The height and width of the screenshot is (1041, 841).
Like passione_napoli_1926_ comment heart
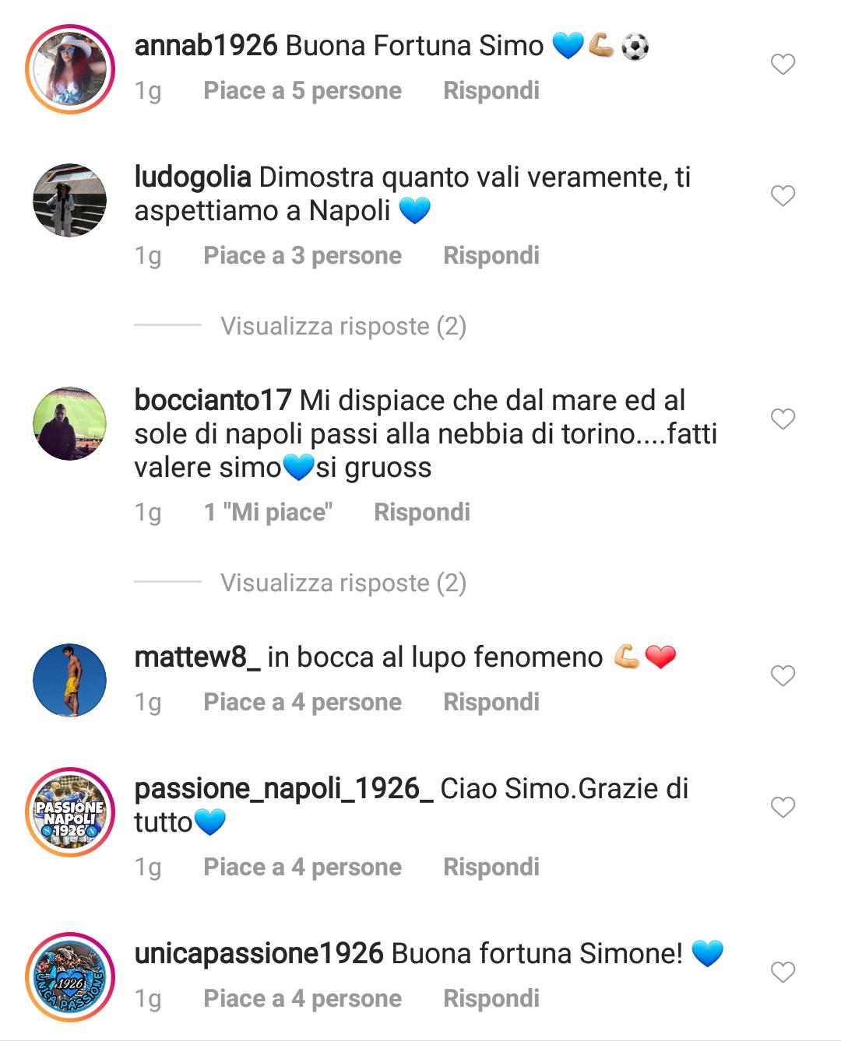pyautogui.click(x=783, y=807)
